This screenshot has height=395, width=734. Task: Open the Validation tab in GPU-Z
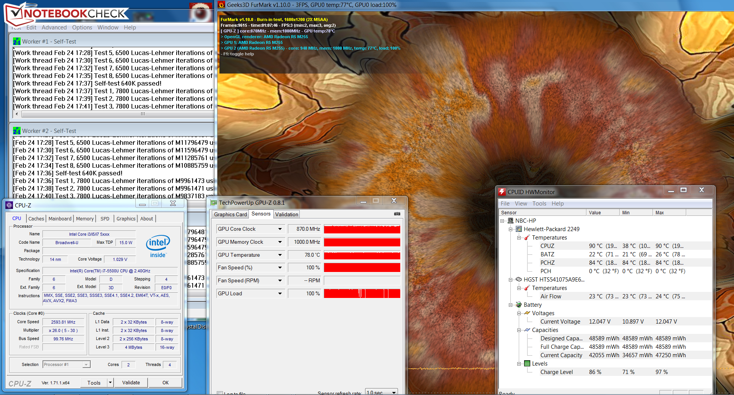point(286,214)
